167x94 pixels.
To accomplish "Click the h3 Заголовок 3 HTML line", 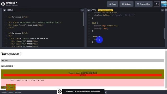I will 18,33.
